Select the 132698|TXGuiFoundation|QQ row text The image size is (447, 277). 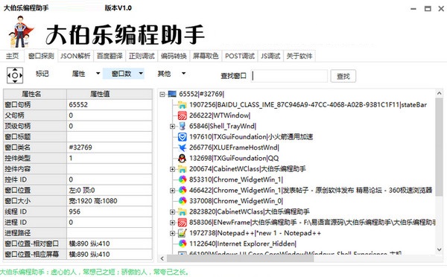click(x=234, y=158)
